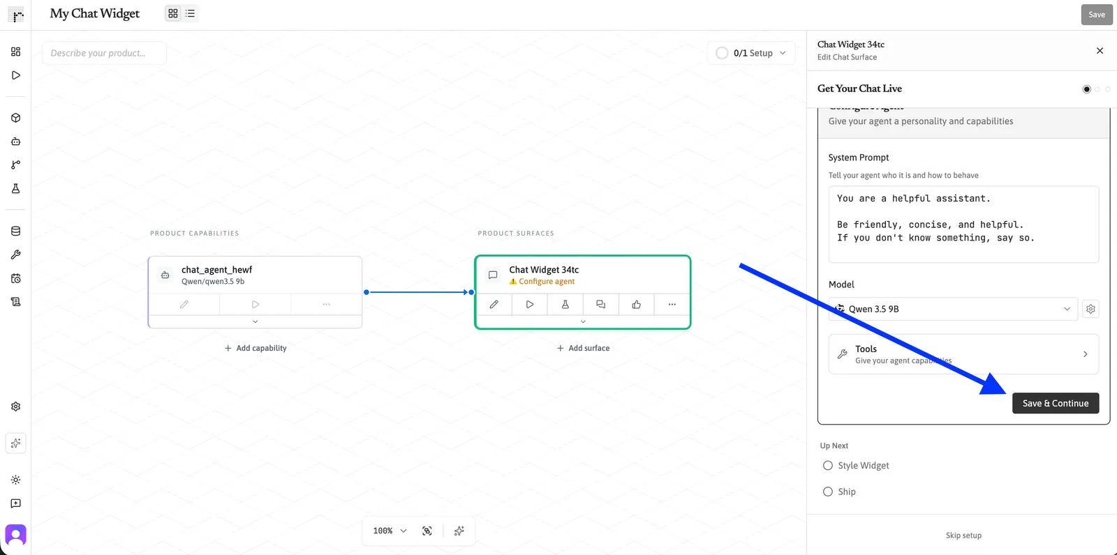
Task: Click the flask test icon on Chat Widget 34tc
Action: click(x=565, y=305)
